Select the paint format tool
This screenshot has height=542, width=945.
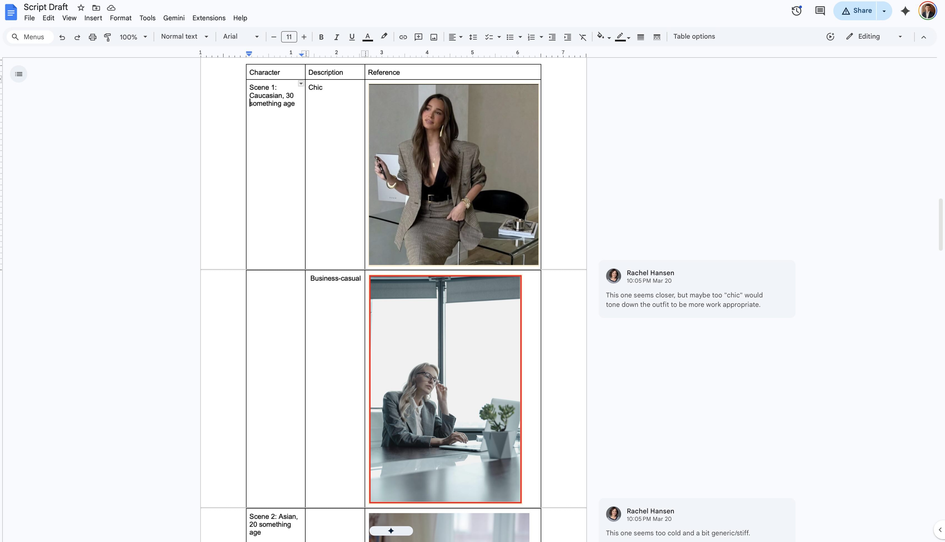[107, 37]
